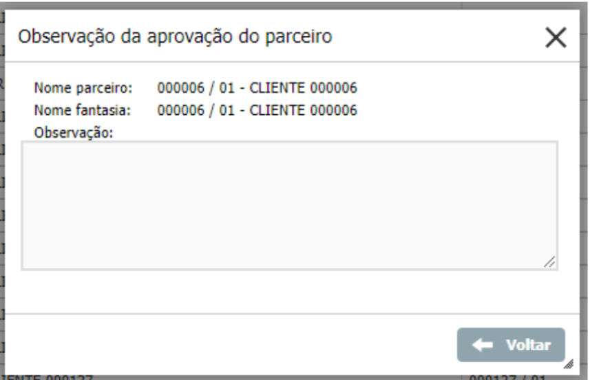Click the Observação text area resize handle
590x380 pixels.
click(x=549, y=262)
